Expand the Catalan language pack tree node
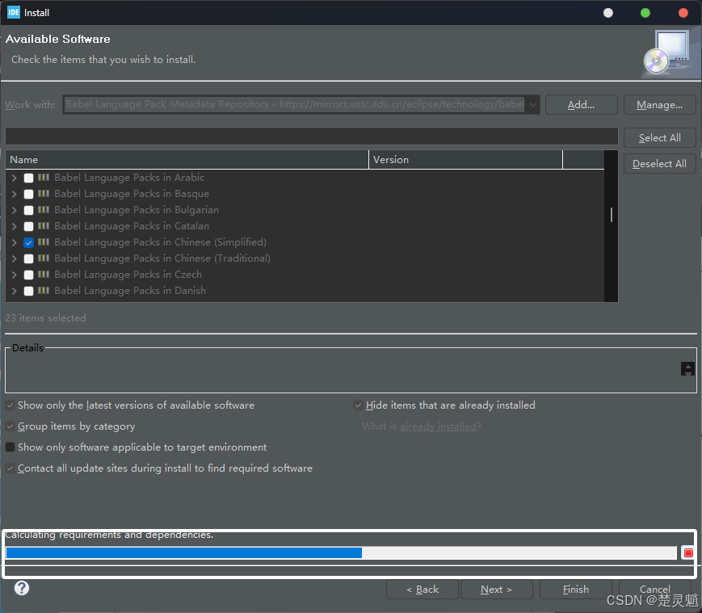Screen dimensions: 702x613 (x=15, y=226)
